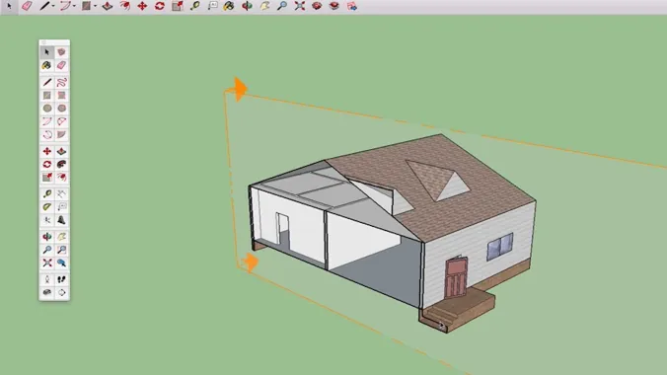Pick Paint Bucket in the floating palette

point(47,65)
